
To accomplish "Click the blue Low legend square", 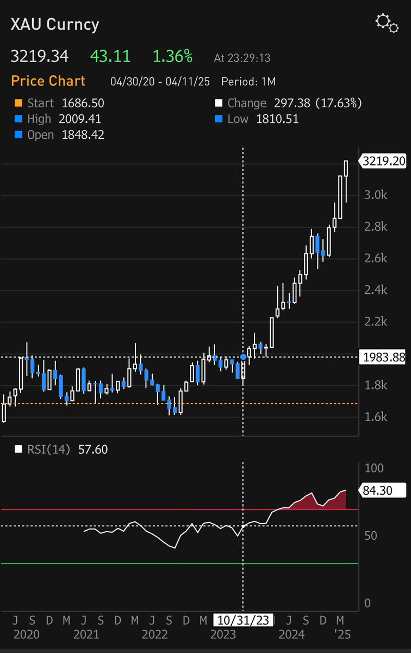I will click(x=219, y=119).
